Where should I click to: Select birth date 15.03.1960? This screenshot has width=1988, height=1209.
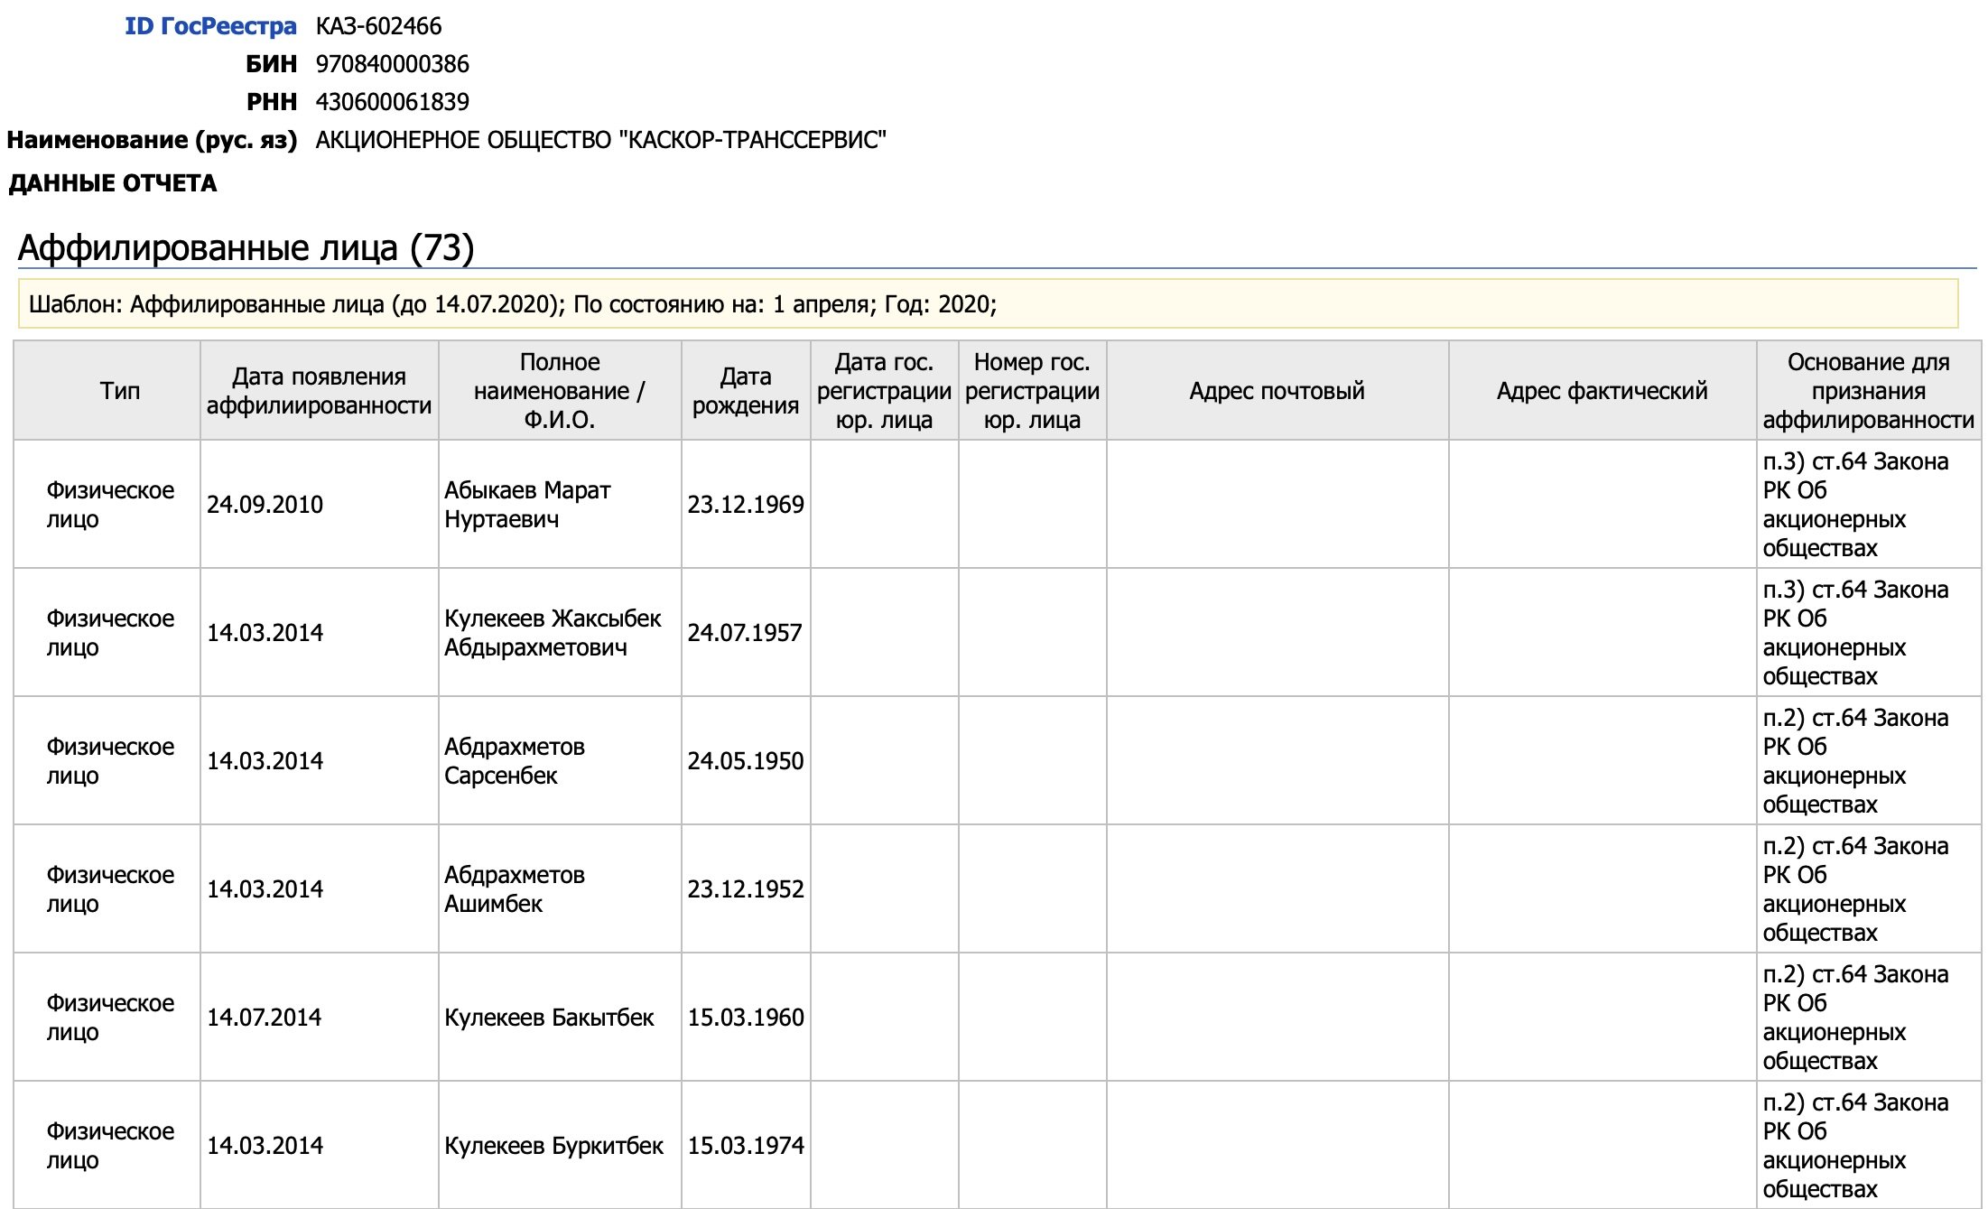pos(746,1018)
